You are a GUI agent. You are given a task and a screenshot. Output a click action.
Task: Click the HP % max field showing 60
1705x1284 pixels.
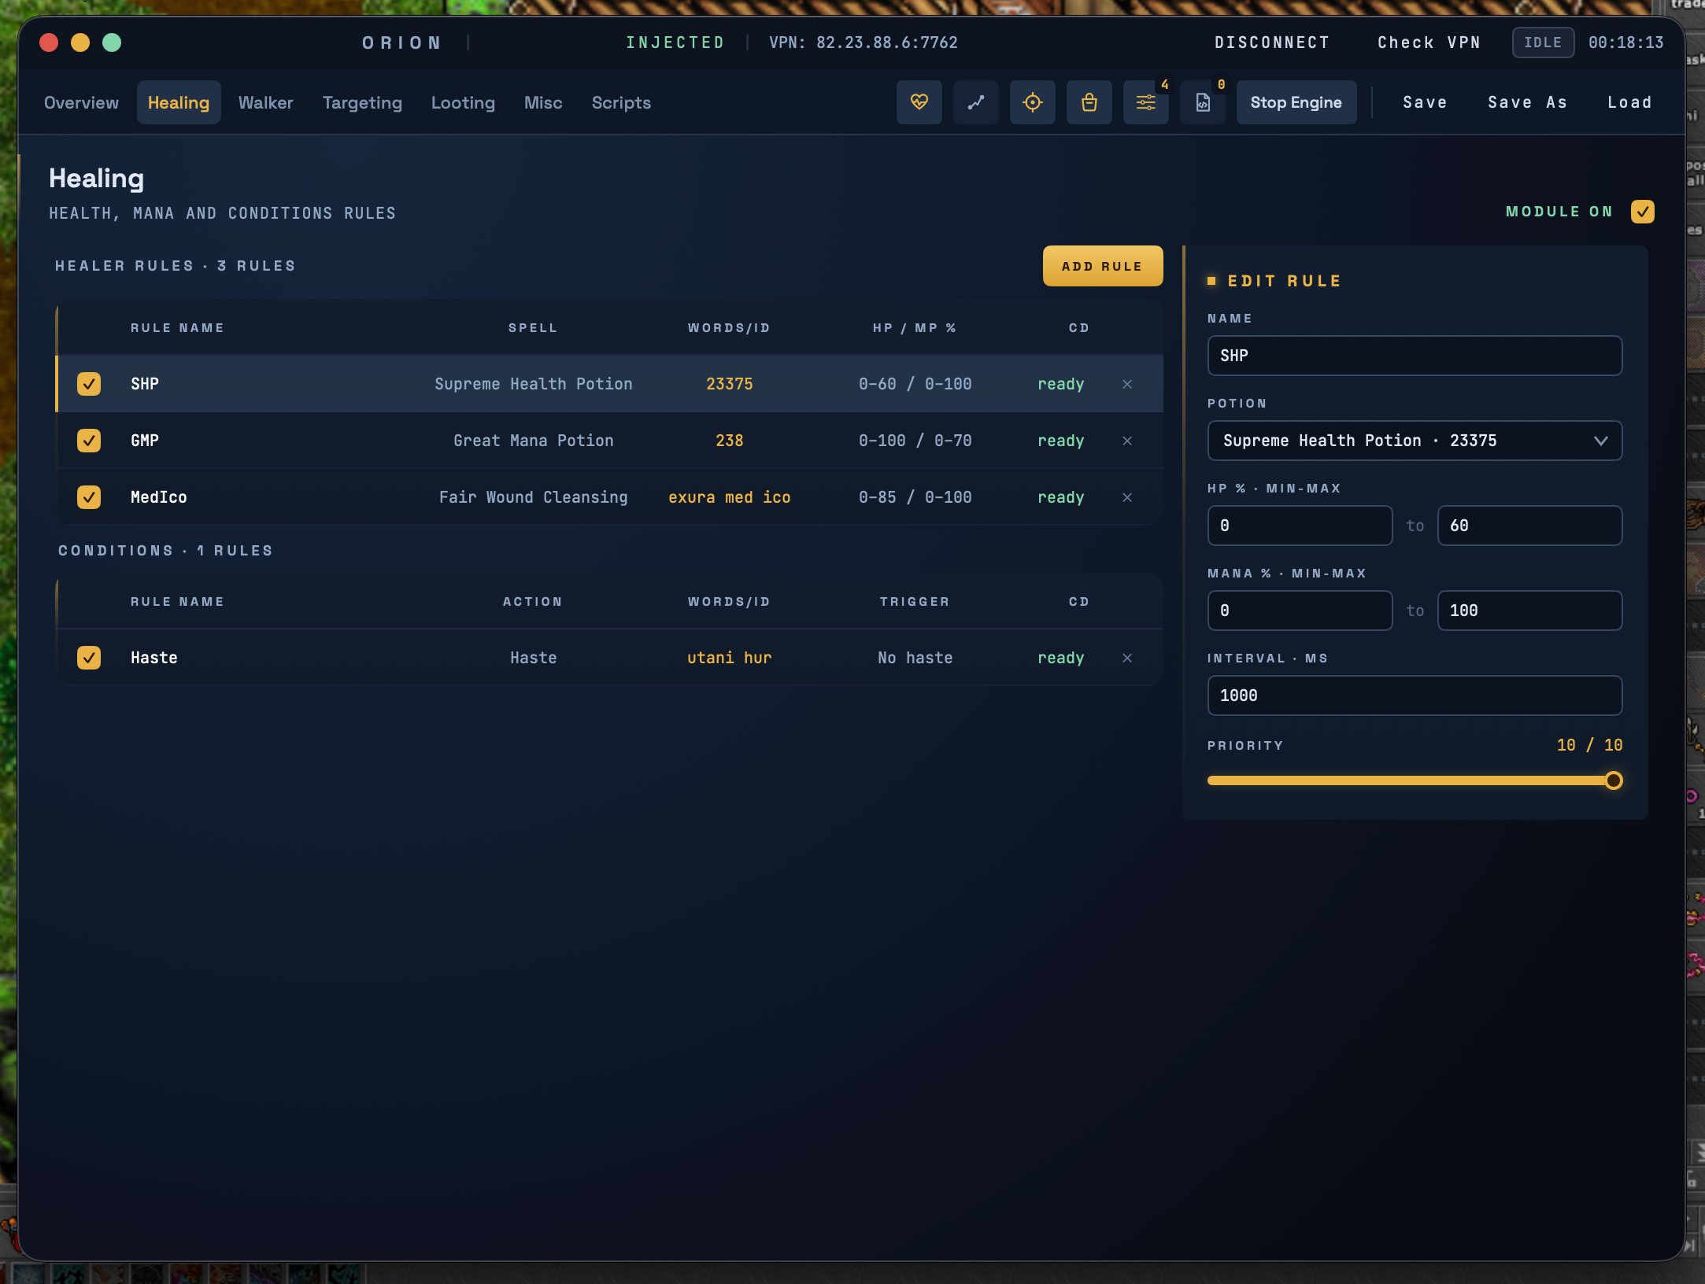tap(1529, 526)
